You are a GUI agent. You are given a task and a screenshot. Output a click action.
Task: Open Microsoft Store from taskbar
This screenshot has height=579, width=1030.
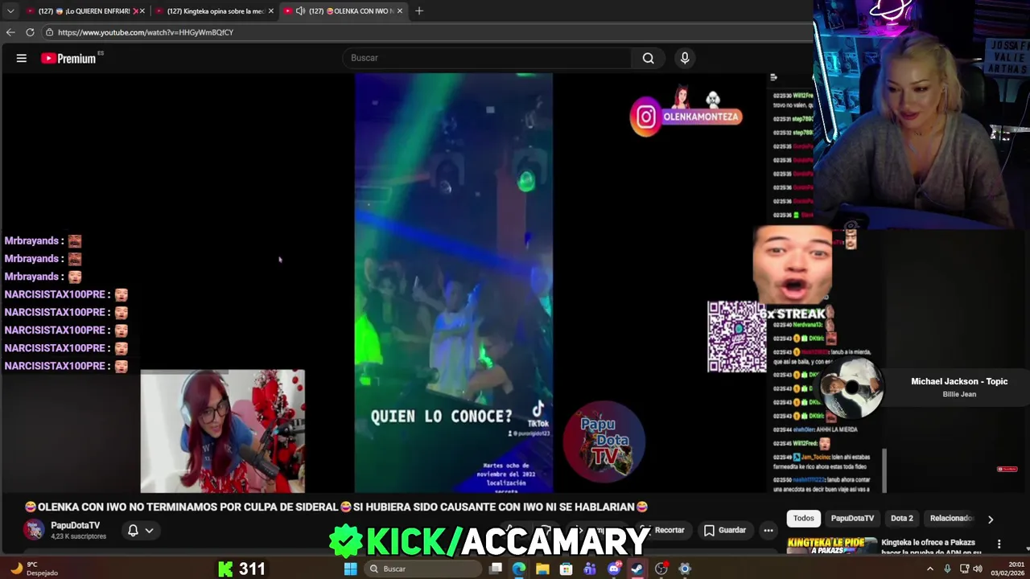pos(566,569)
